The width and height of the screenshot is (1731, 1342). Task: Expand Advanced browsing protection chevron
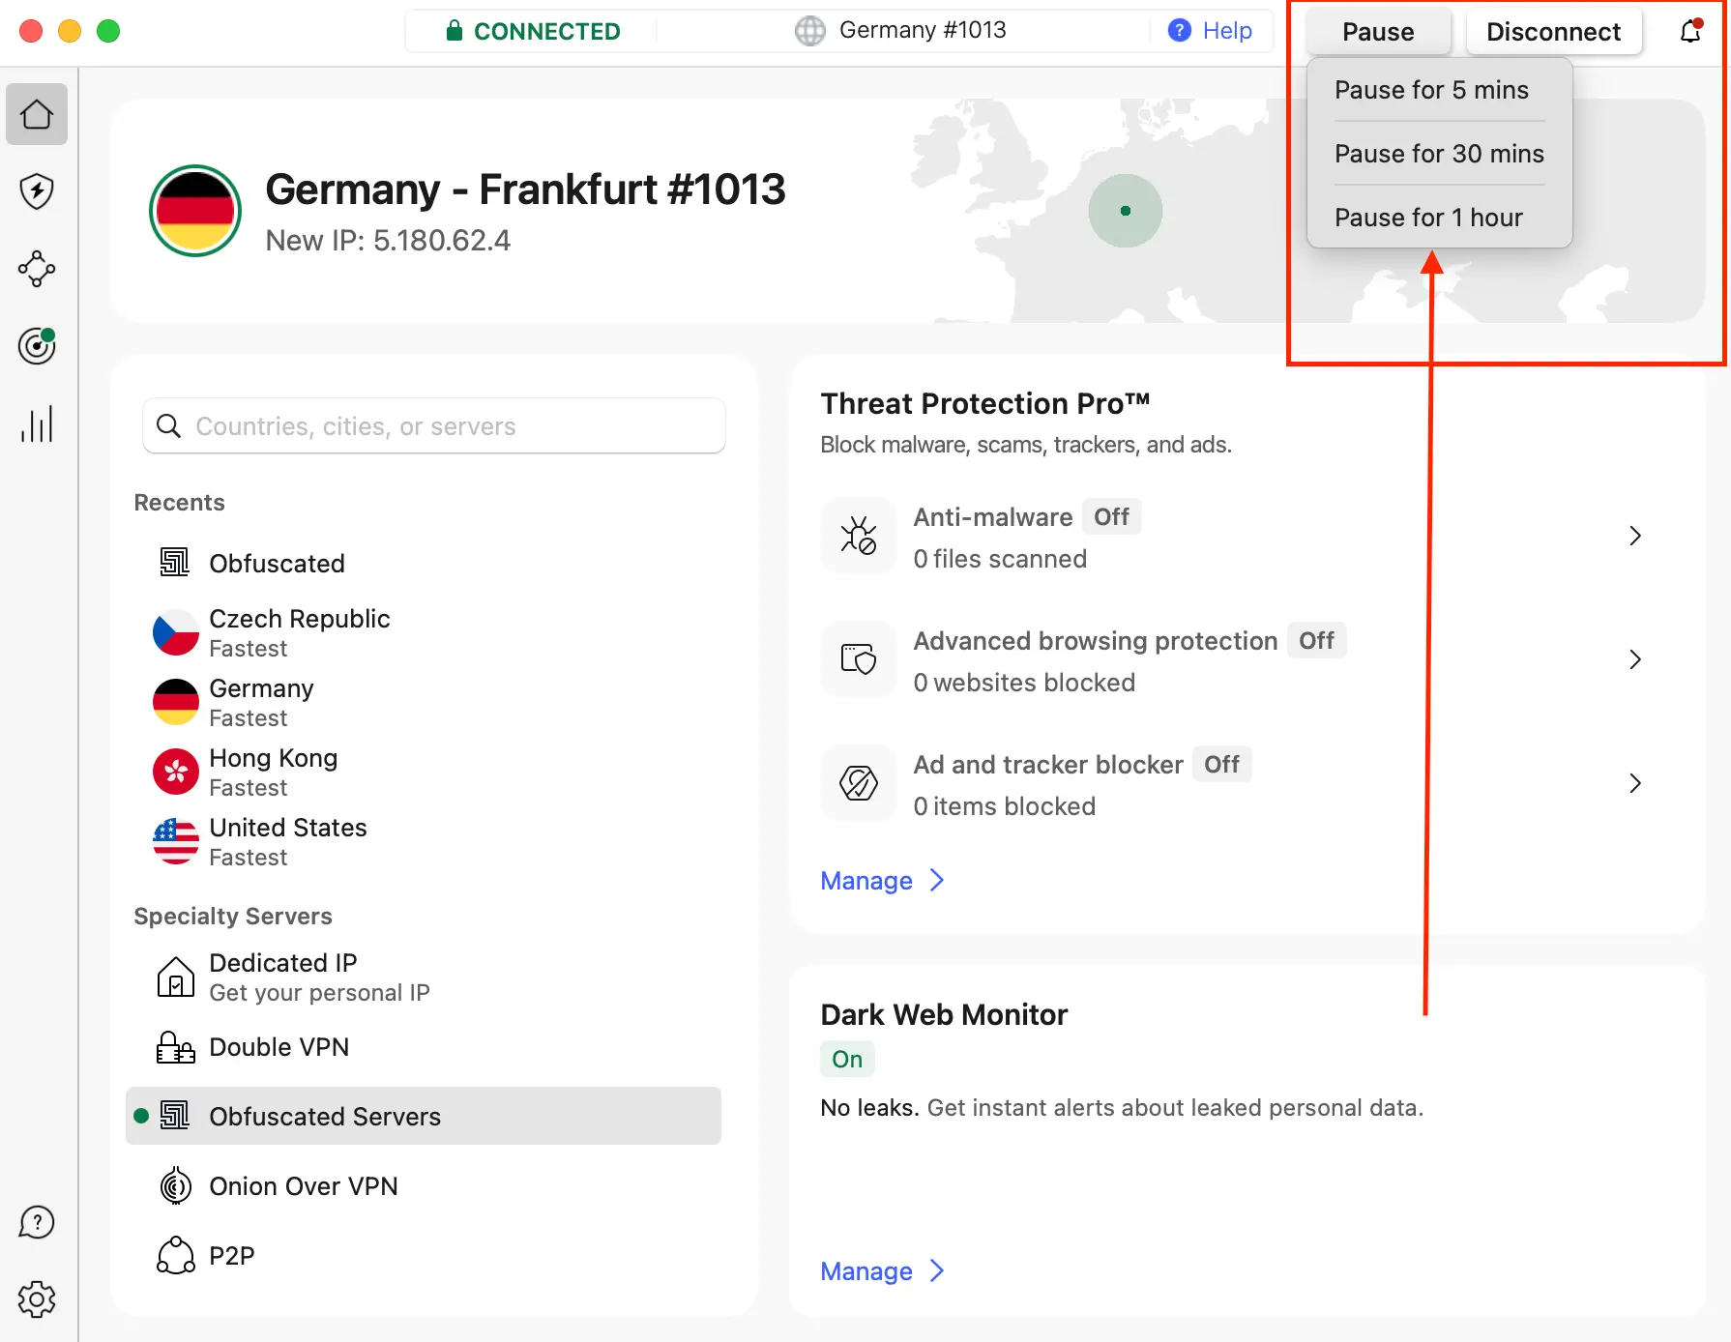click(x=1635, y=659)
